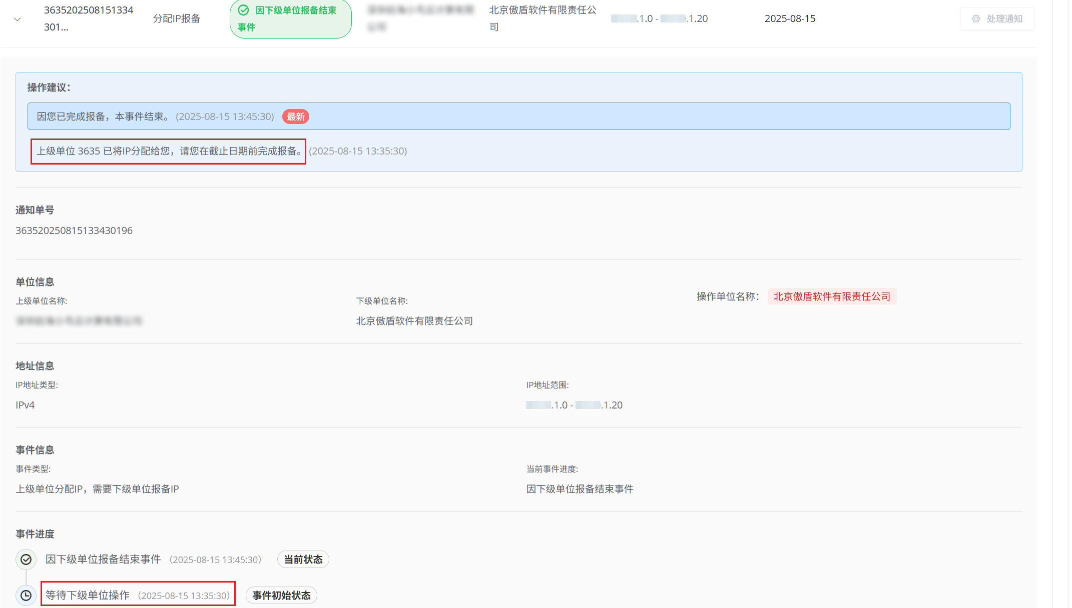Click the date 2025-08-15 in the row
This screenshot has height=608, width=1072.
(790, 18)
